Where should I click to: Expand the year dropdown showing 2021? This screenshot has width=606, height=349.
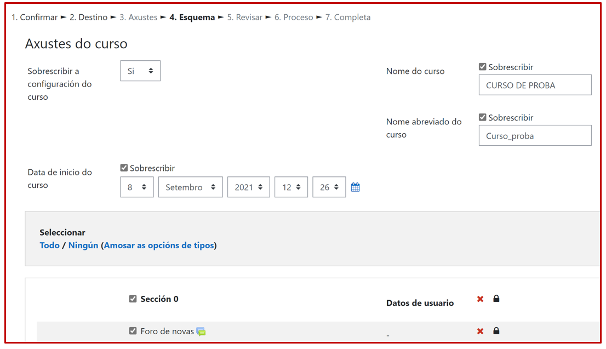pyautogui.click(x=249, y=187)
